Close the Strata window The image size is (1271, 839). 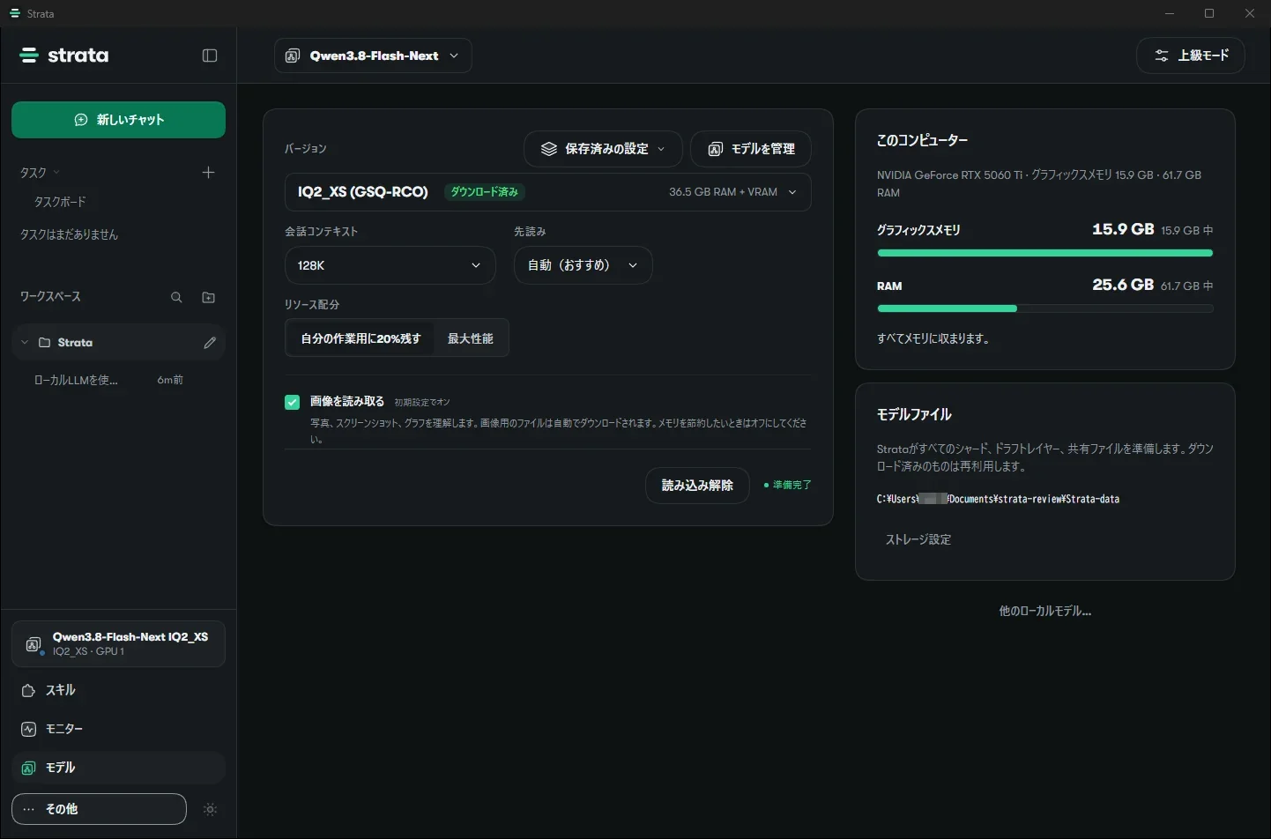(x=1250, y=13)
